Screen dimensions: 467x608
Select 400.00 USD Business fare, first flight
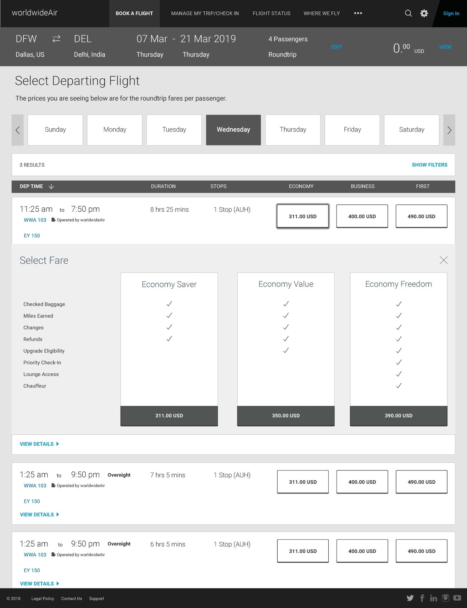362,216
